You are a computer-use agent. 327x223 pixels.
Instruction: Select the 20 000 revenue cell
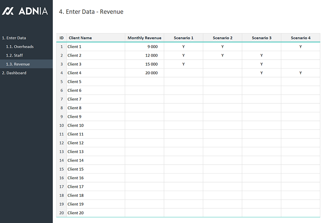click(144, 73)
